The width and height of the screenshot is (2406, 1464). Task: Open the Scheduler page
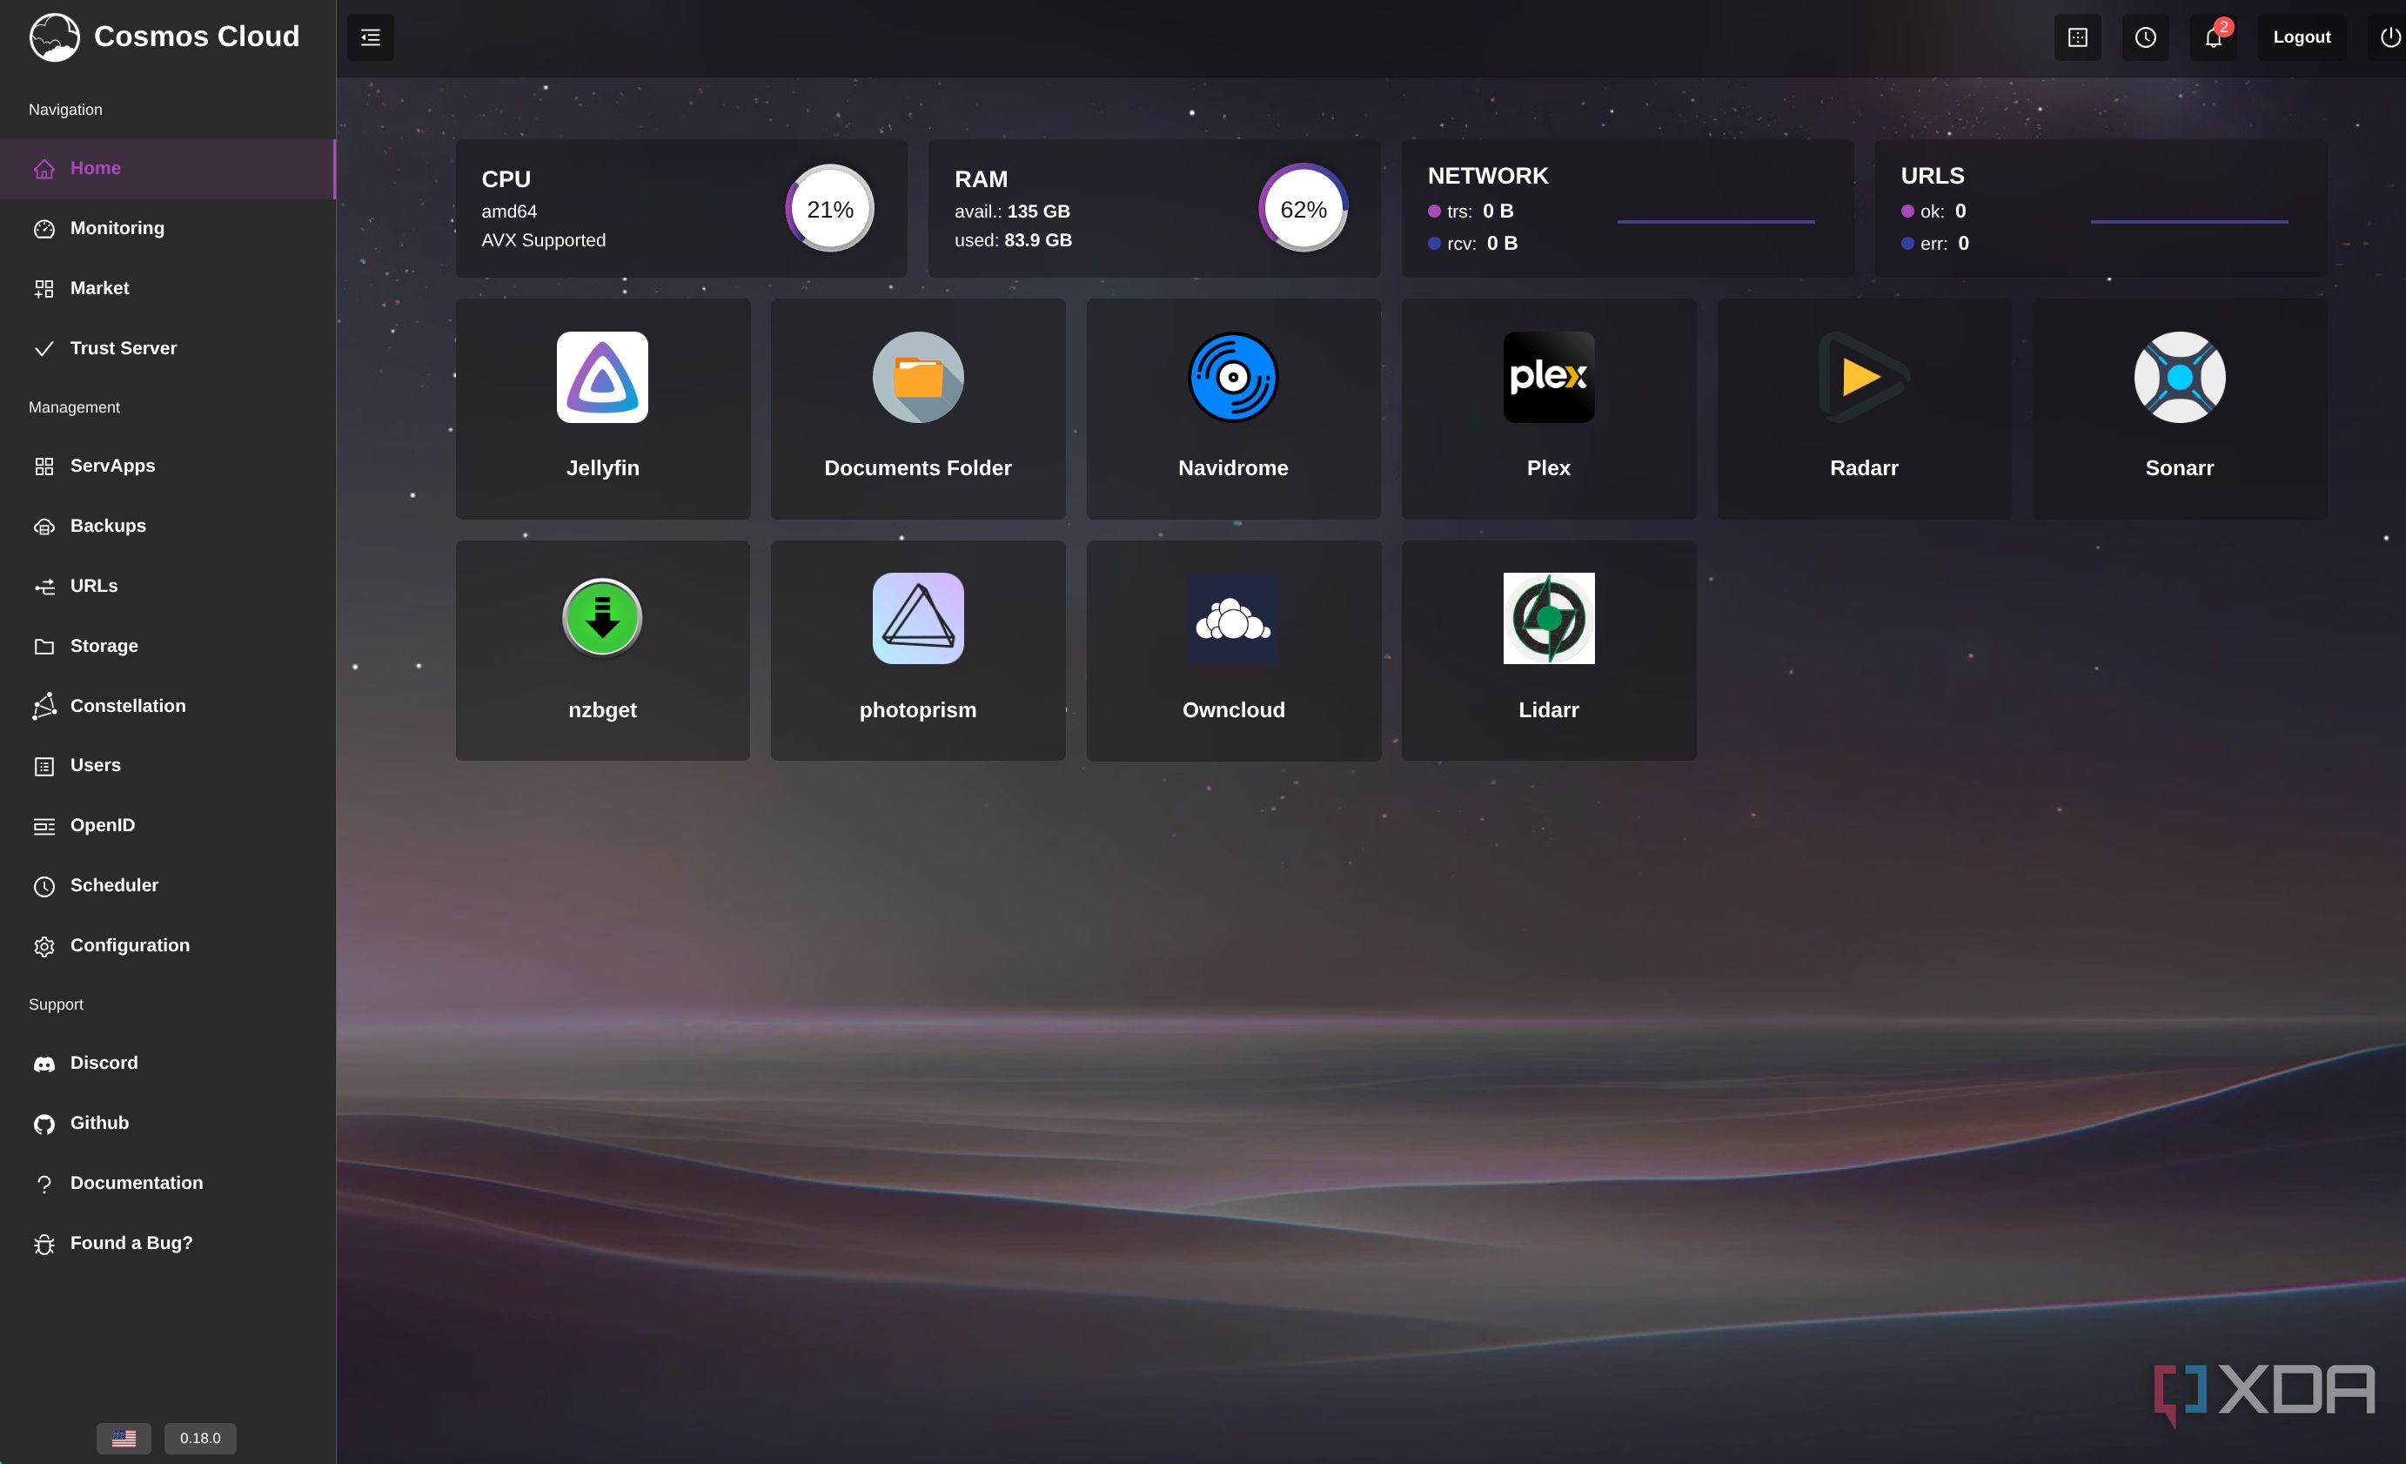pyautogui.click(x=168, y=885)
